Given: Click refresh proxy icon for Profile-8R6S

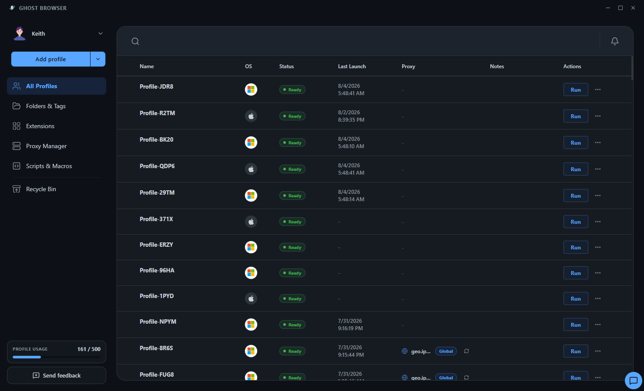Looking at the screenshot, I should coord(466,351).
